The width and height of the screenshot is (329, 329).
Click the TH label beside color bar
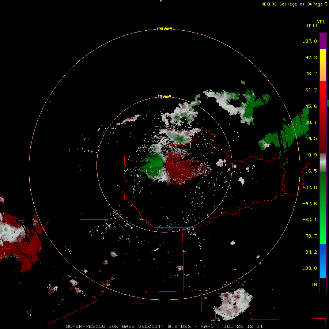point(314,284)
